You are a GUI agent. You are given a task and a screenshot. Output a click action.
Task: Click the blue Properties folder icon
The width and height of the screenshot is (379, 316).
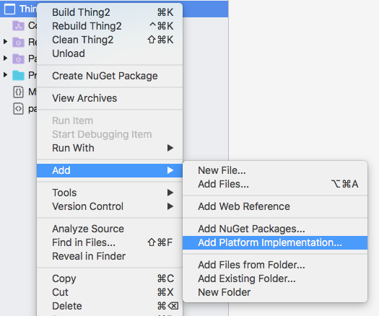(18, 75)
